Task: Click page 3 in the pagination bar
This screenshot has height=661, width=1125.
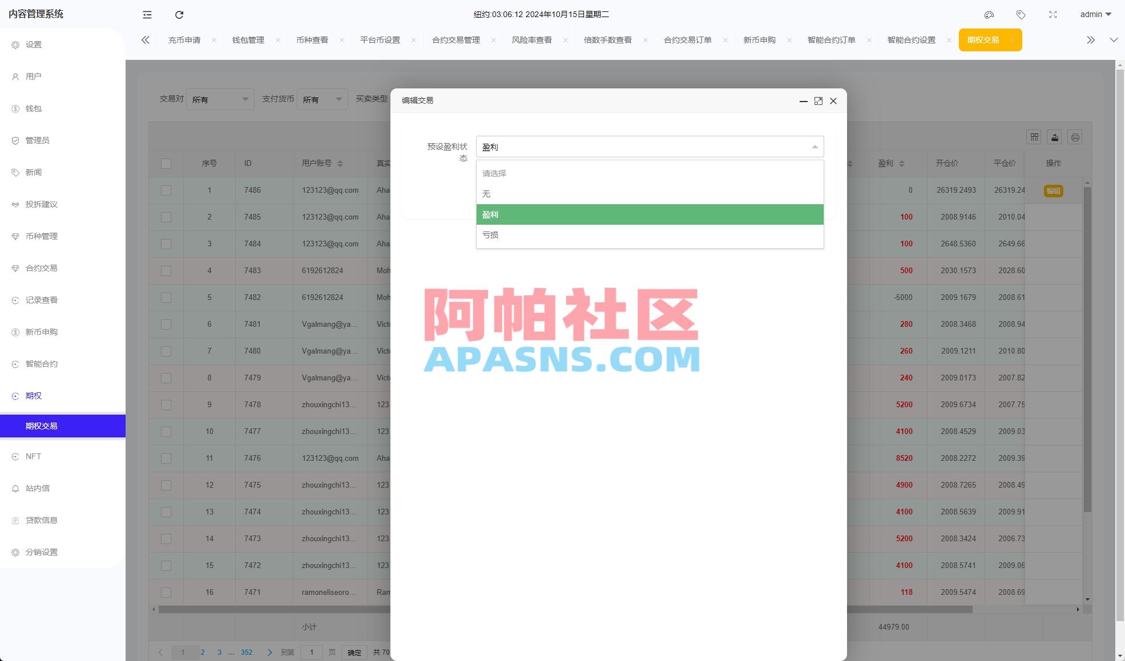Action: (x=219, y=651)
